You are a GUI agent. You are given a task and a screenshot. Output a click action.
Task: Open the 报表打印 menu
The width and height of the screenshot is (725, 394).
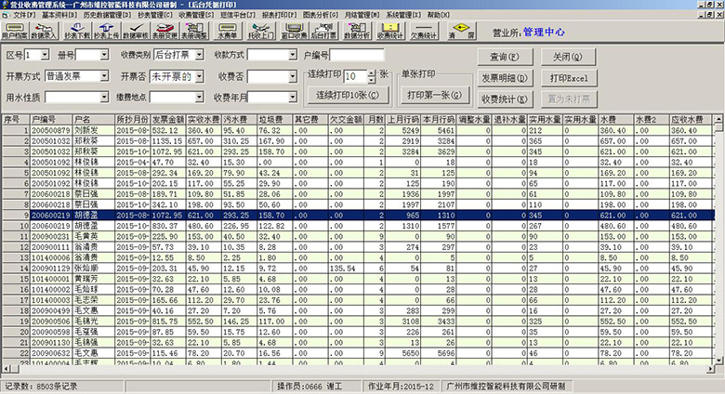click(279, 15)
